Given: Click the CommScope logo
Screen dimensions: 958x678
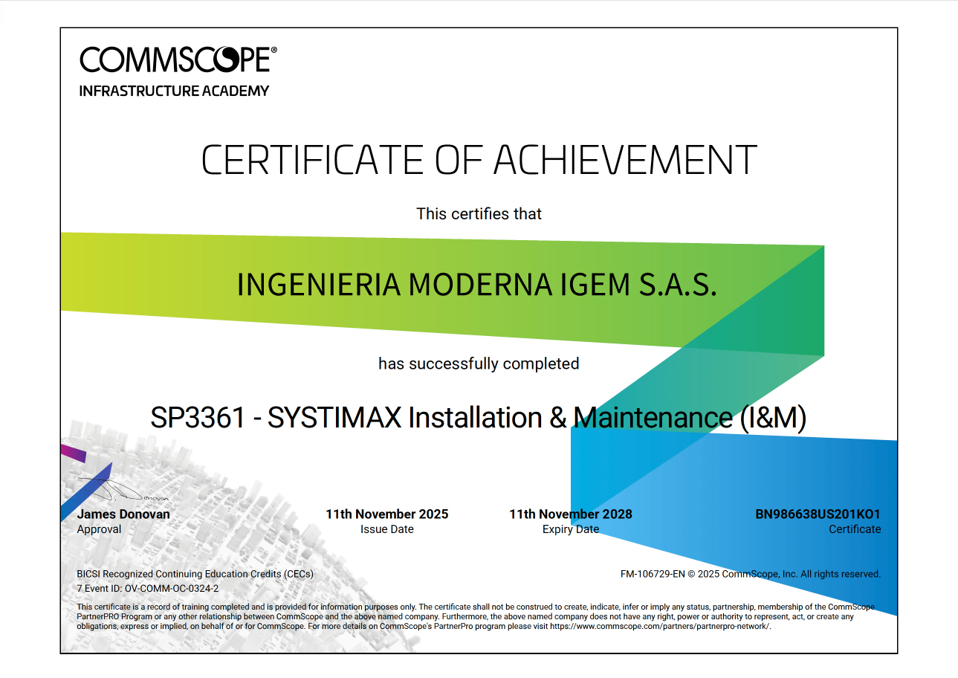Looking at the screenshot, I should click(x=175, y=60).
